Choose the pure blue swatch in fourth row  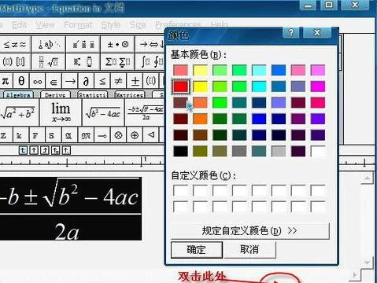tap(259, 119)
